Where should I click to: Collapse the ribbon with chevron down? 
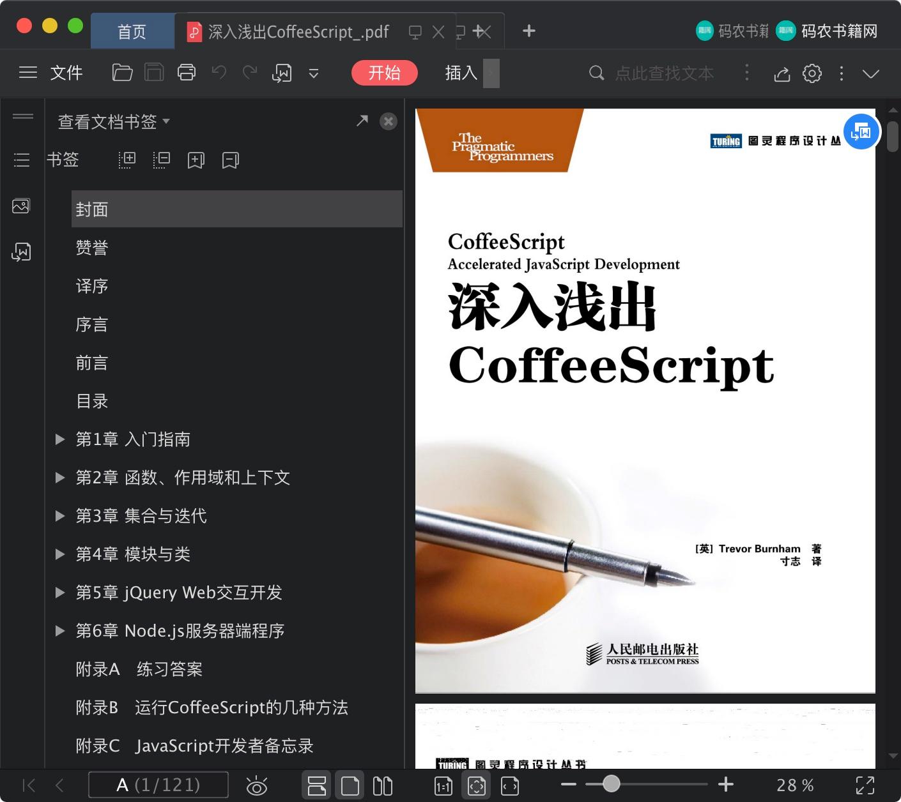click(871, 73)
